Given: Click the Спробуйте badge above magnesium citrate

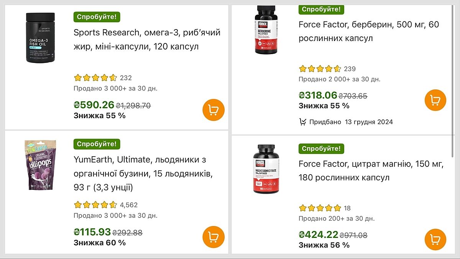Looking at the screenshot, I should [321, 148].
